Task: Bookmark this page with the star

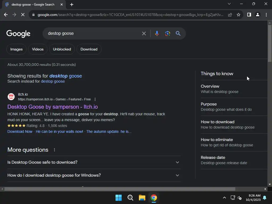Action: coord(239,15)
